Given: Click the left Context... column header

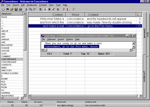Looking at the screenshot, I should tap(47, 15).
